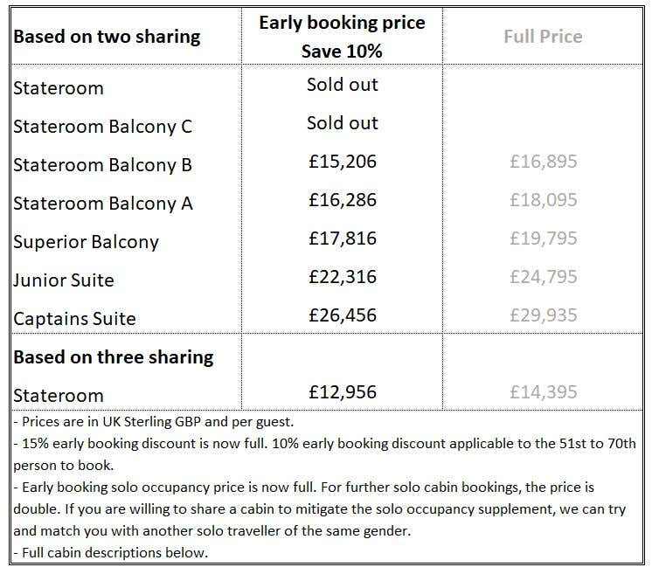The width and height of the screenshot is (652, 574).
Task: Select the Stateroom row label
Action: point(59,88)
